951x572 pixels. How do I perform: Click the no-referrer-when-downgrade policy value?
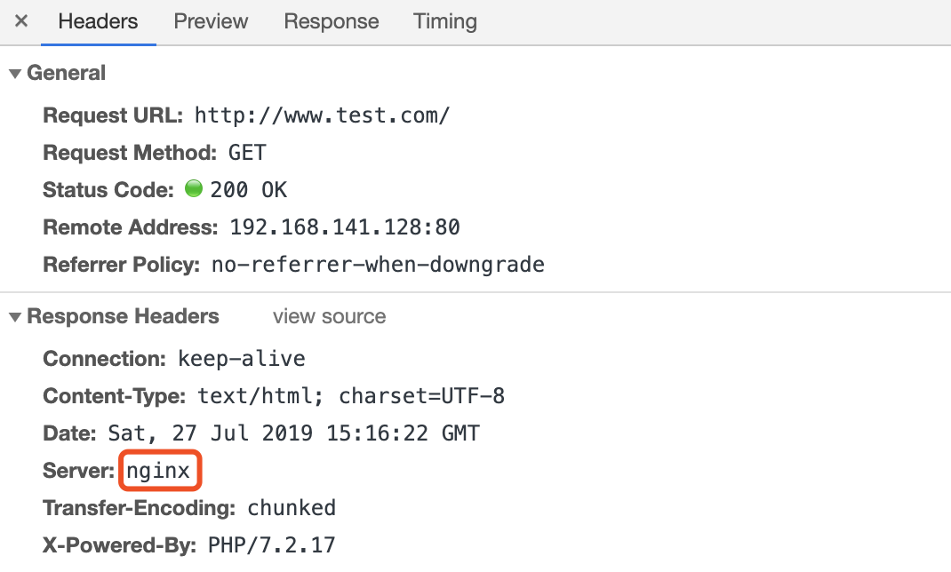378,265
